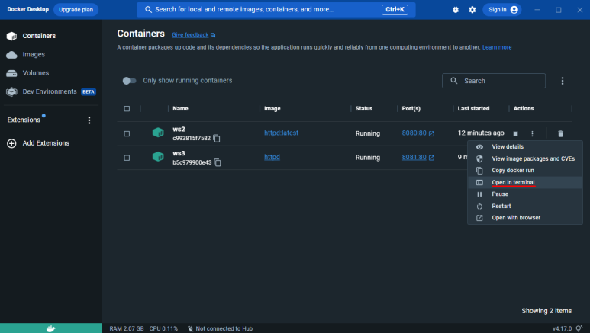The height and width of the screenshot is (333, 590).
Task: Click the ws3 container name
Action: pyautogui.click(x=179, y=153)
